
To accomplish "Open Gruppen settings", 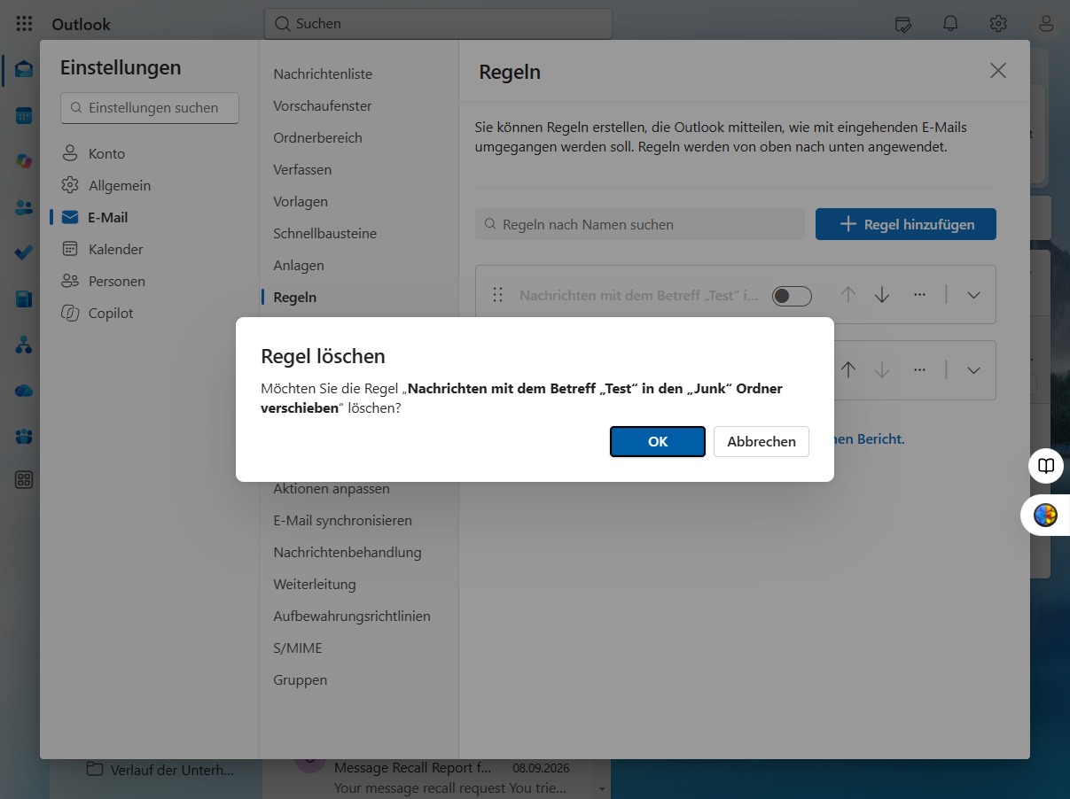I will click(x=301, y=680).
